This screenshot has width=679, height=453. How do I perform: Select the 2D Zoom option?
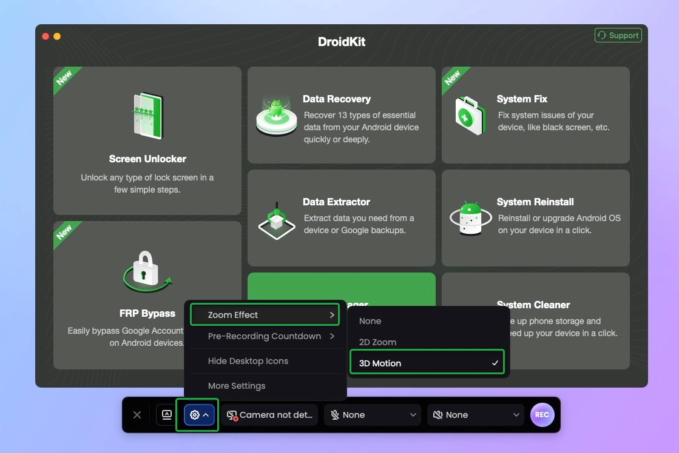tap(377, 342)
